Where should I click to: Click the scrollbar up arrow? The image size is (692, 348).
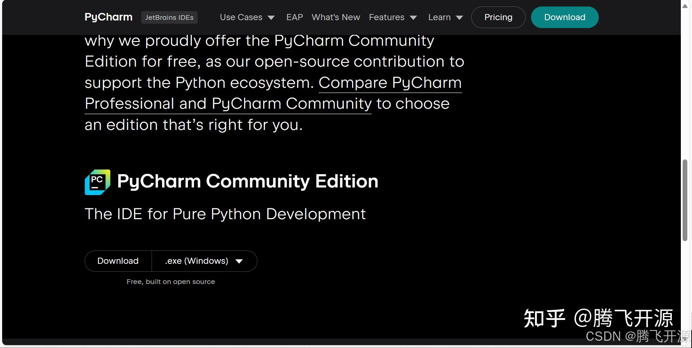pos(685,6)
